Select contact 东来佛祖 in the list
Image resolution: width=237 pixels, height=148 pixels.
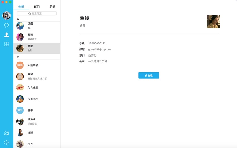point(37,99)
